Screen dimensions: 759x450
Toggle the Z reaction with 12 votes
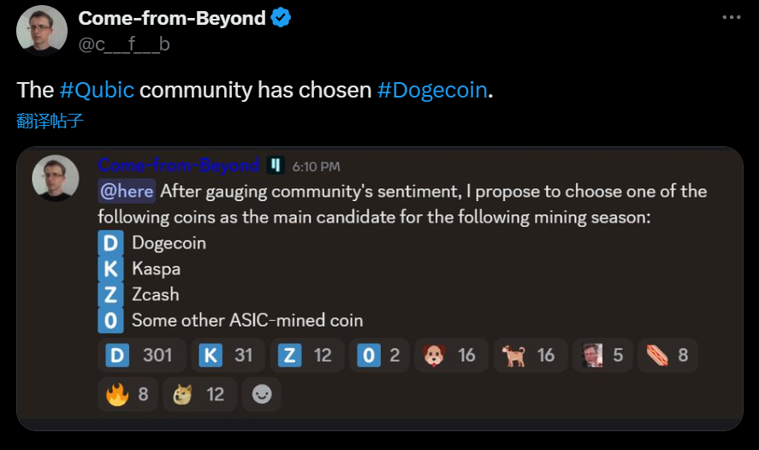[306, 355]
